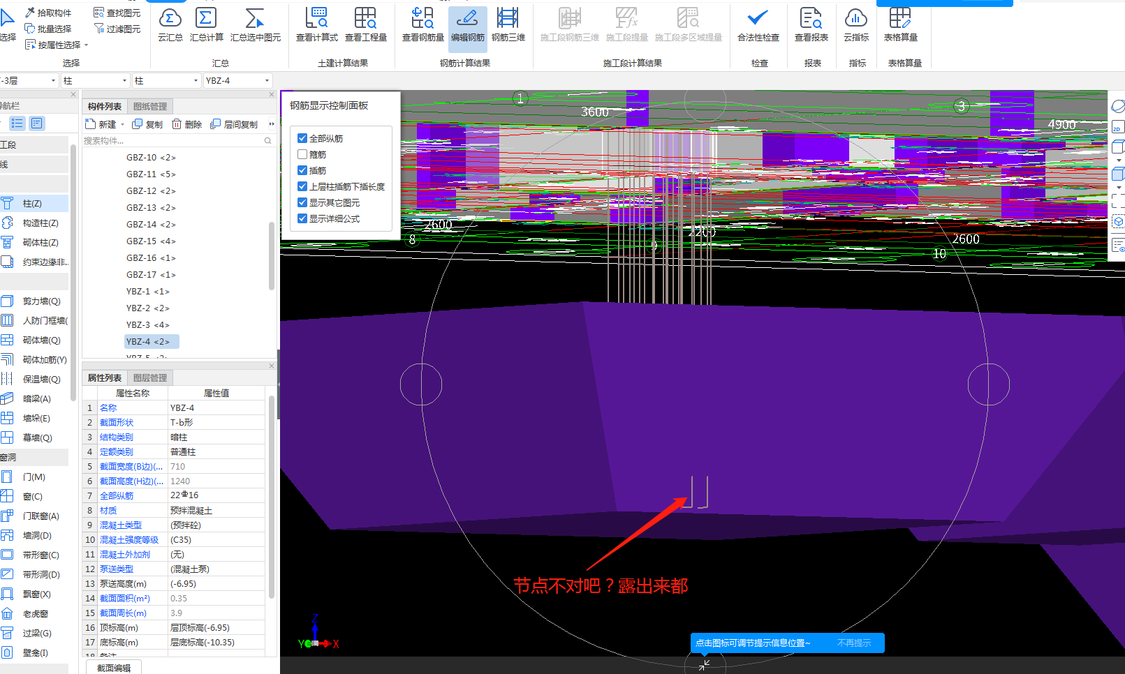
Task: Click 22⌀16 rebar value cell
Action: 216,496
